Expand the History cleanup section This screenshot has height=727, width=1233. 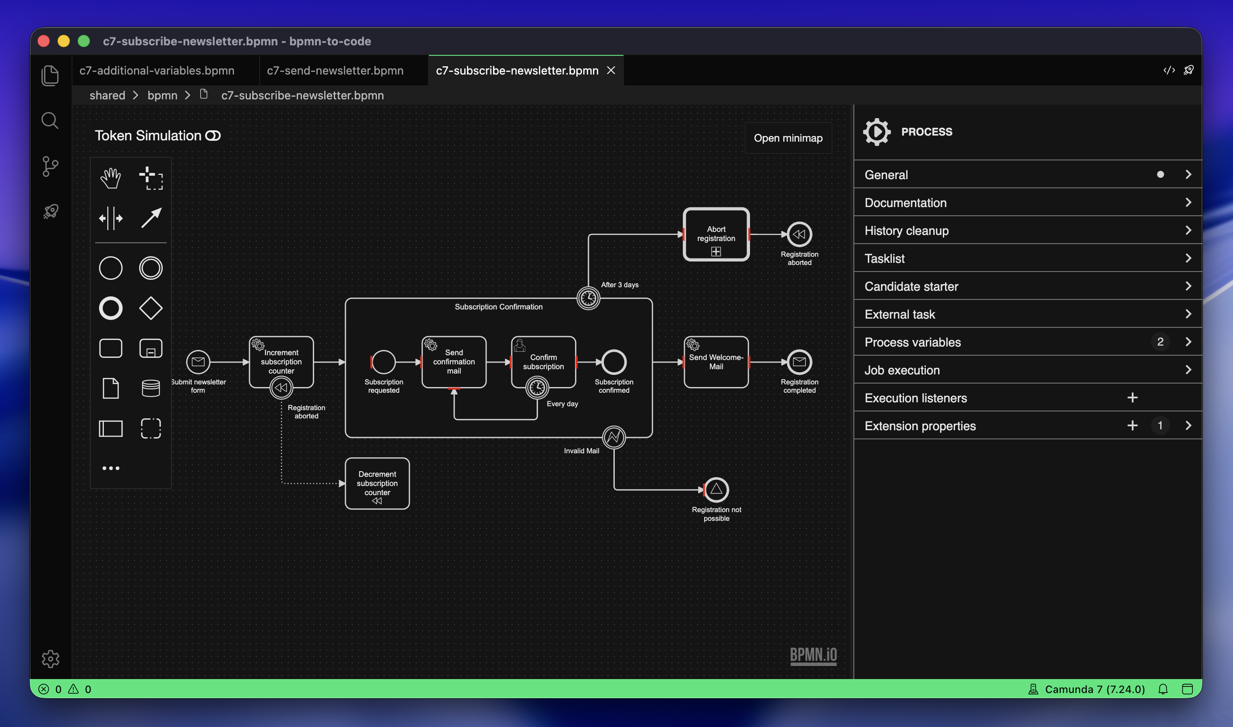pos(1027,230)
